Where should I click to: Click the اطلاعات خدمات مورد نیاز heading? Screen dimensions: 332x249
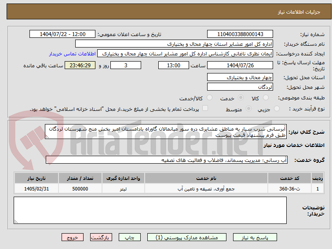[294, 145]
